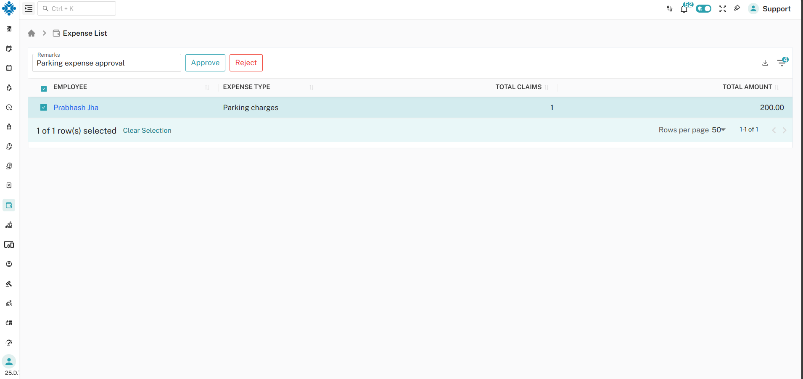Click the Approve button

point(205,63)
